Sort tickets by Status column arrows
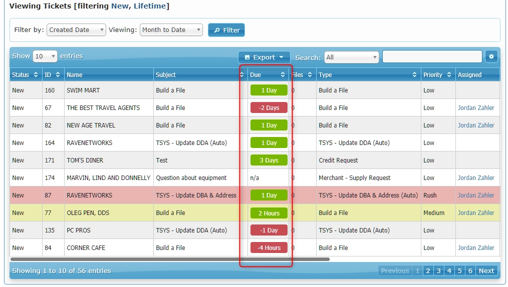 [36, 75]
